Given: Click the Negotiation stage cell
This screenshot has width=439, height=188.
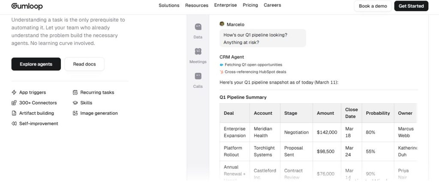Looking at the screenshot, I should 297,132.
